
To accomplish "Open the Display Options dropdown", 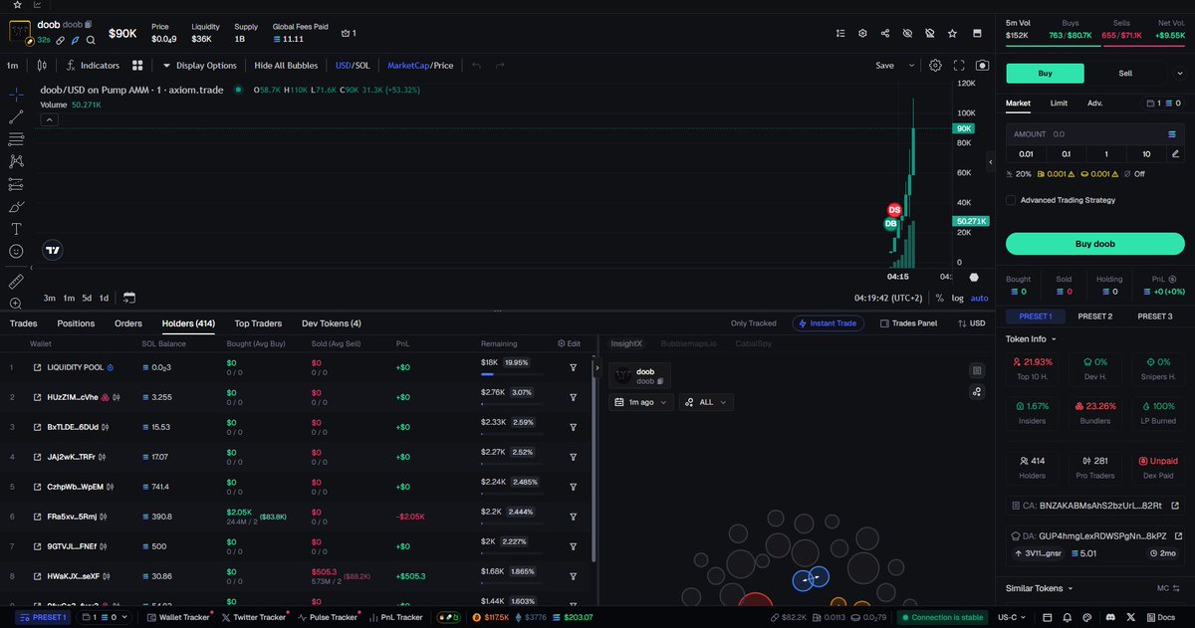I will [200, 66].
